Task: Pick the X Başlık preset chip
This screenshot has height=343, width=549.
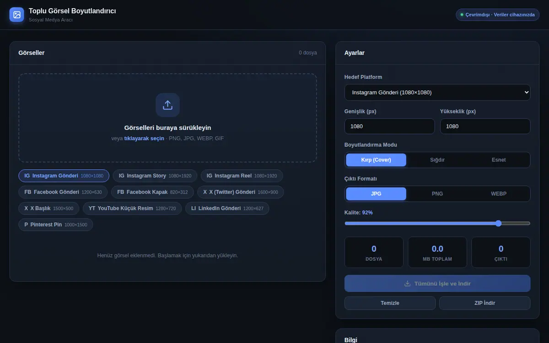Action: pos(49,209)
